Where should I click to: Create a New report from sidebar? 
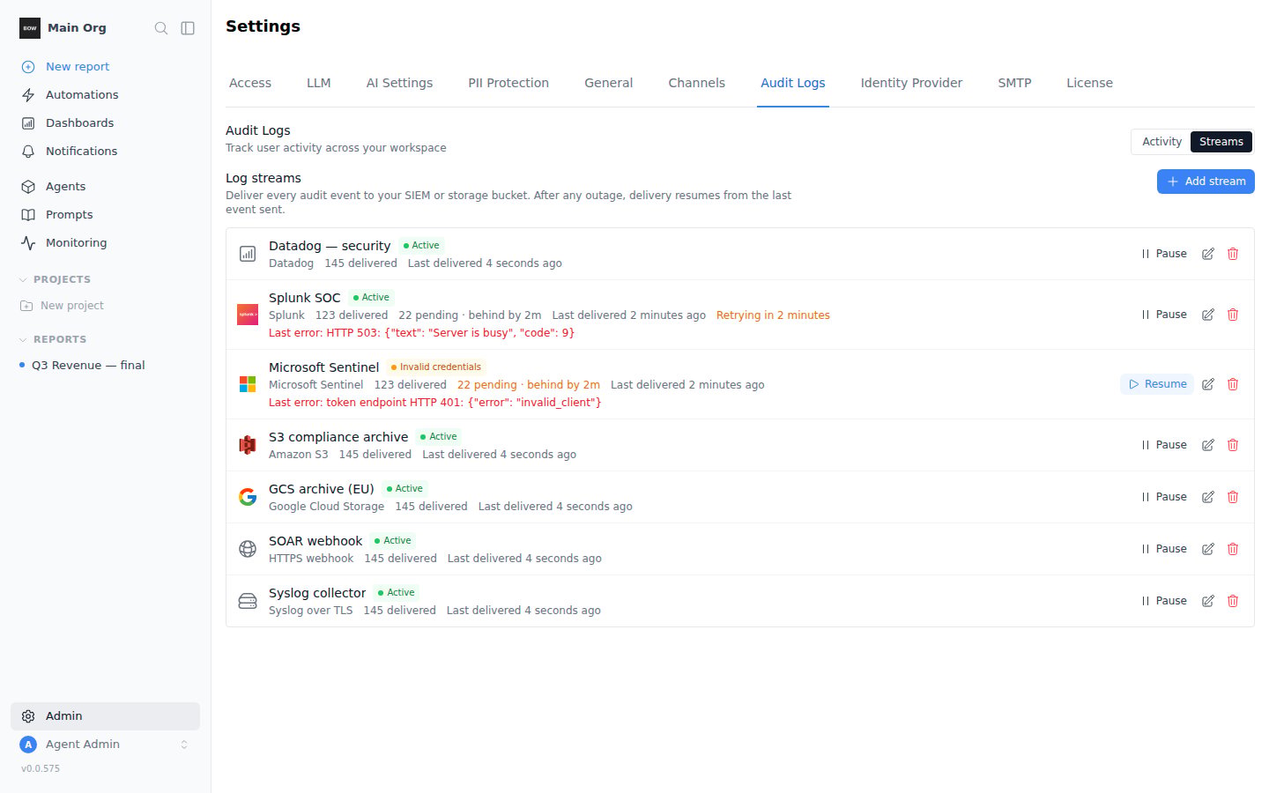click(105, 67)
